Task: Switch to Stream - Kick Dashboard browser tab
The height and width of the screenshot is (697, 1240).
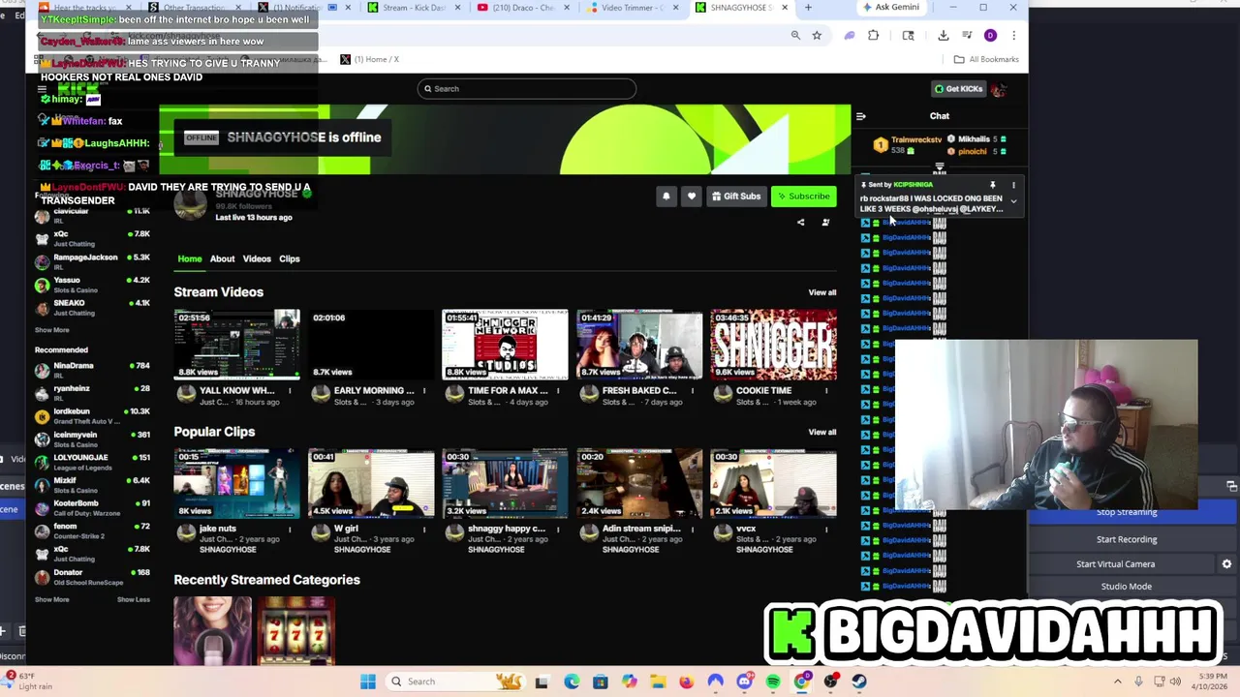Action: tap(414, 8)
